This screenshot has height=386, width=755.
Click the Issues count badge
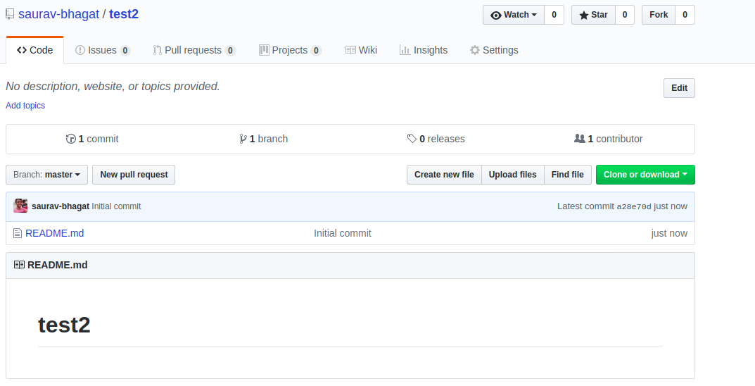pos(125,51)
